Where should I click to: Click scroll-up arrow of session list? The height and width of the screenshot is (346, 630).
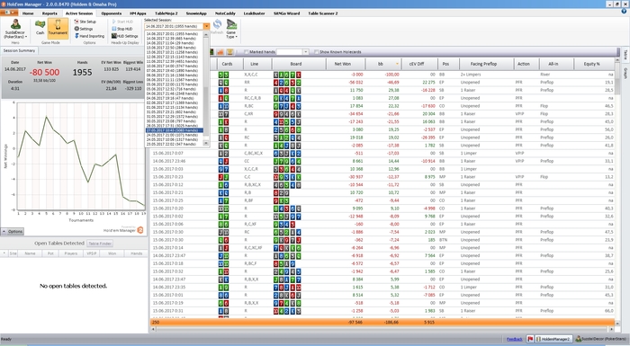[206, 34]
